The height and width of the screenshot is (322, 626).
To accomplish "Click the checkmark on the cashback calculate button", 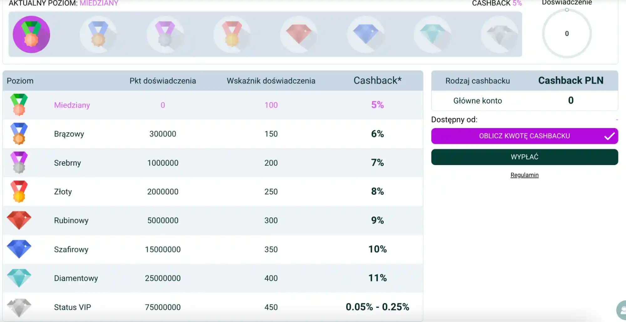I will 609,136.
